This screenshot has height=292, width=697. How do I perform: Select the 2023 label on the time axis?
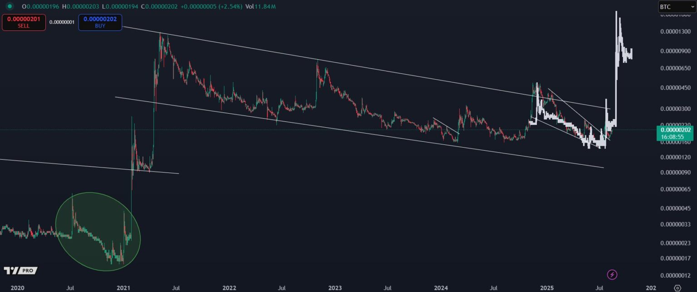tap(335, 287)
